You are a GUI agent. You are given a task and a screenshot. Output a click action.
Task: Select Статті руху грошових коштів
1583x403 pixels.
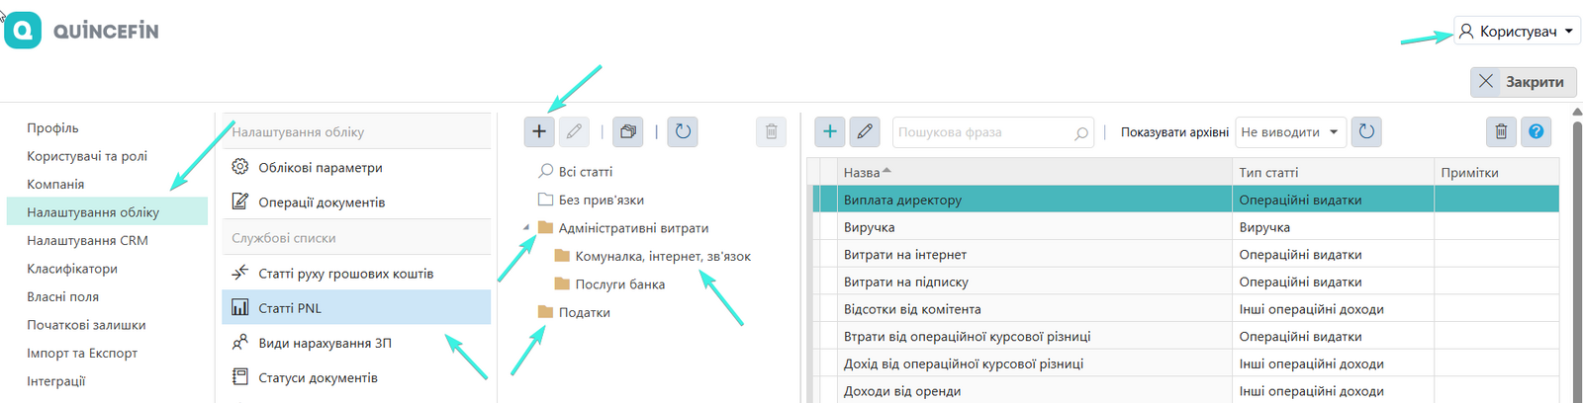click(x=345, y=274)
